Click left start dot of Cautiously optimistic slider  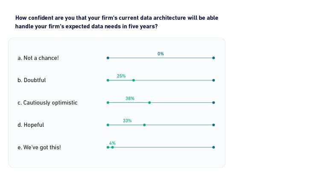pos(108,102)
